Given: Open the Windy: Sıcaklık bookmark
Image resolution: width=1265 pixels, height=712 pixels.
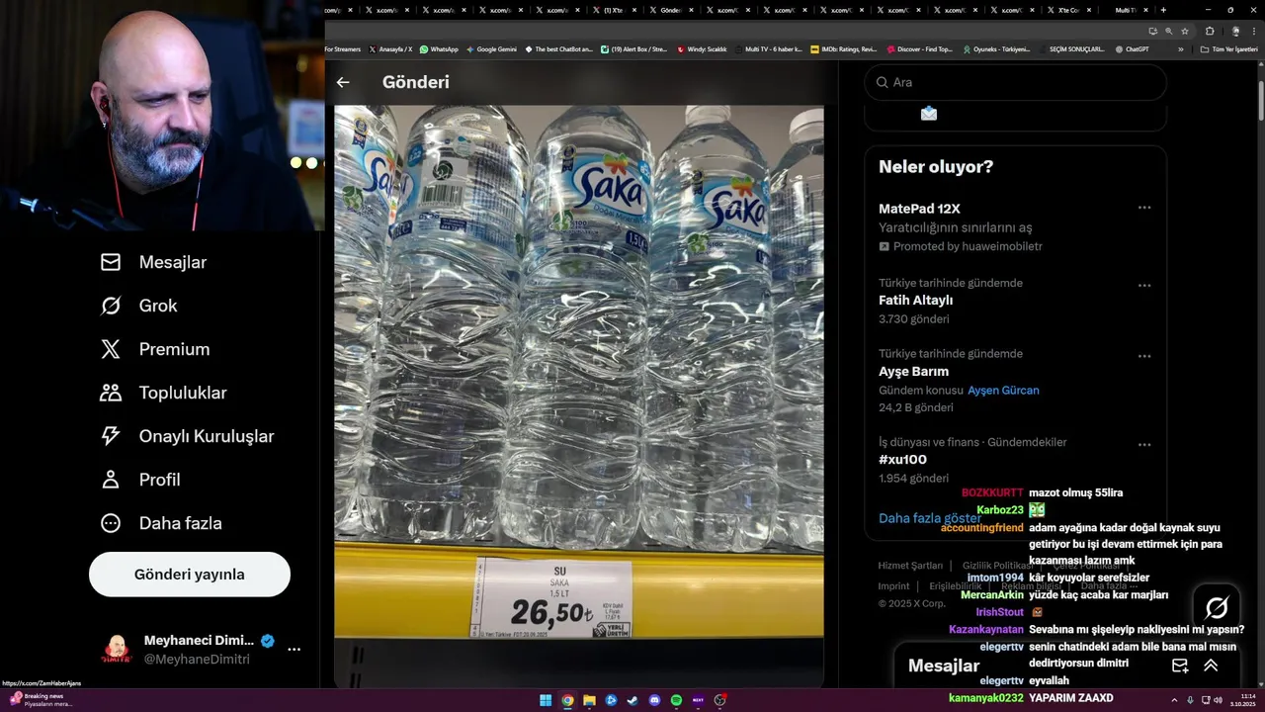Looking at the screenshot, I should (702, 48).
